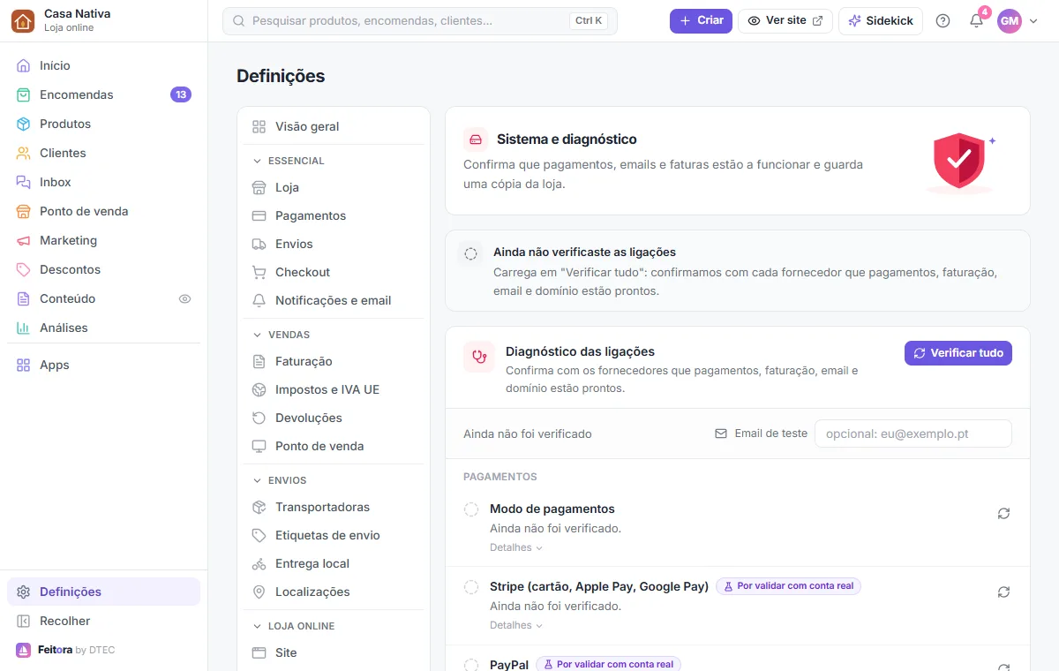Click the Apps grid icon
1059x671 pixels.
point(23,365)
